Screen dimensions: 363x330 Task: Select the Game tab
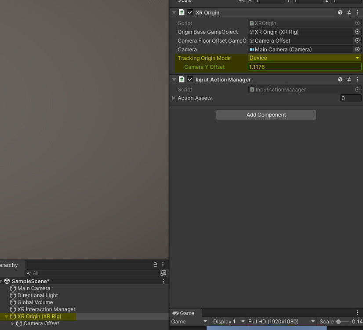click(185, 313)
